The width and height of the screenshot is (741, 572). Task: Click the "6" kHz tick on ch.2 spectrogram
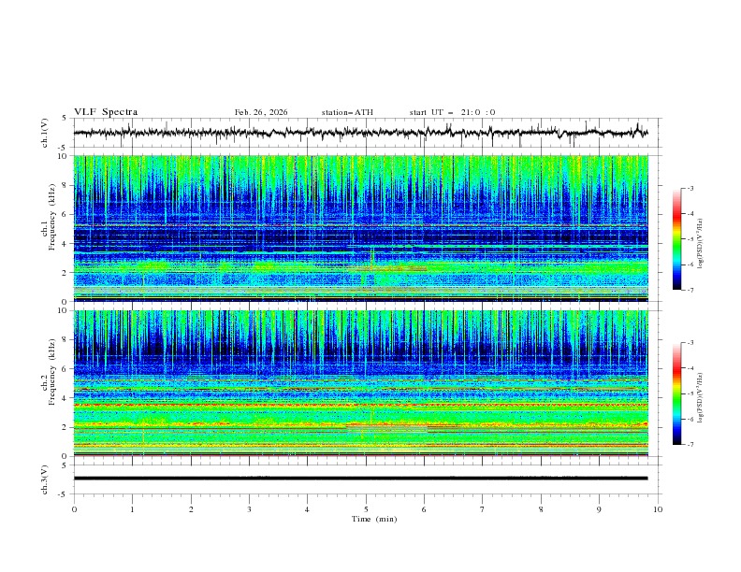(x=65, y=369)
